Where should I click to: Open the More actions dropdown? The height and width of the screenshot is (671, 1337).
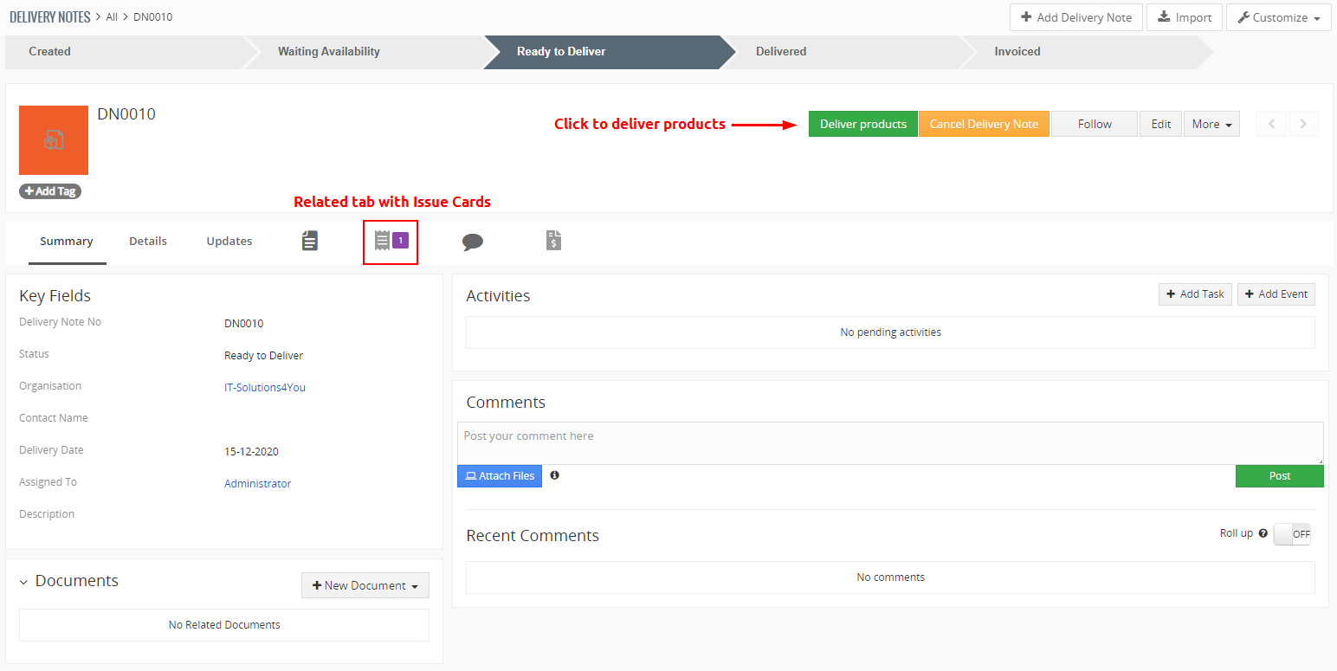(x=1211, y=124)
